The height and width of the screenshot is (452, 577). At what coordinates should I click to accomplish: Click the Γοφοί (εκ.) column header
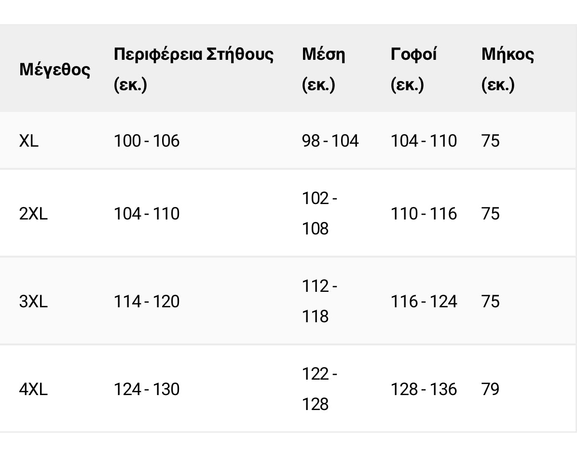pyautogui.click(x=413, y=69)
